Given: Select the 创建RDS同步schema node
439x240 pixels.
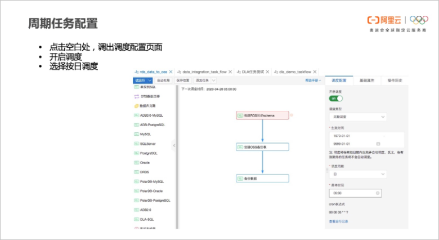Looking at the screenshot, I should click(262, 115).
